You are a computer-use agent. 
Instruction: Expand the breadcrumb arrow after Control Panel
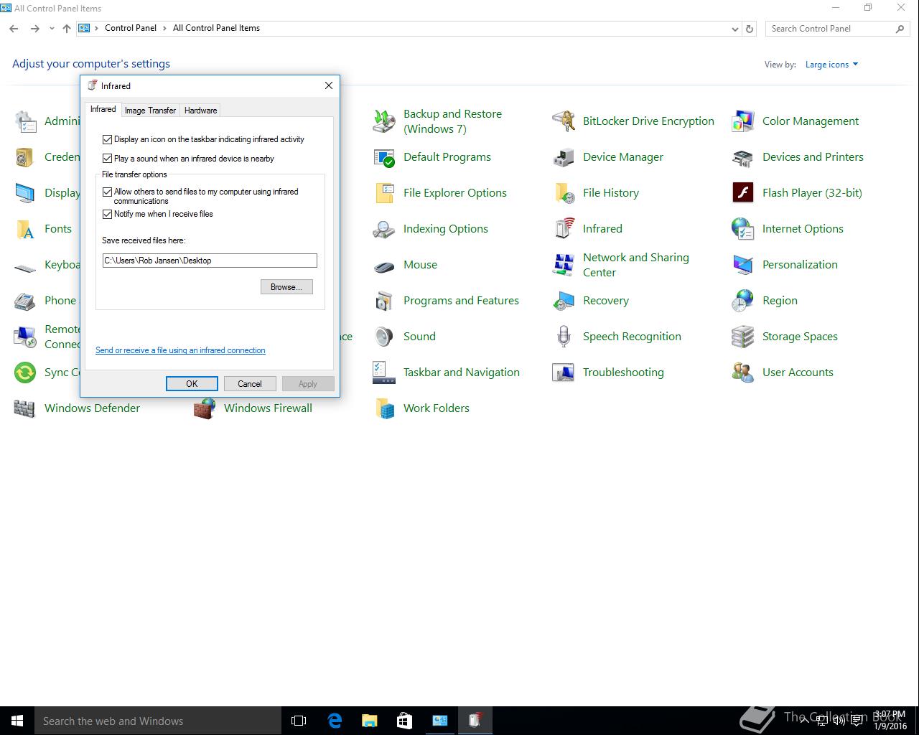point(164,28)
